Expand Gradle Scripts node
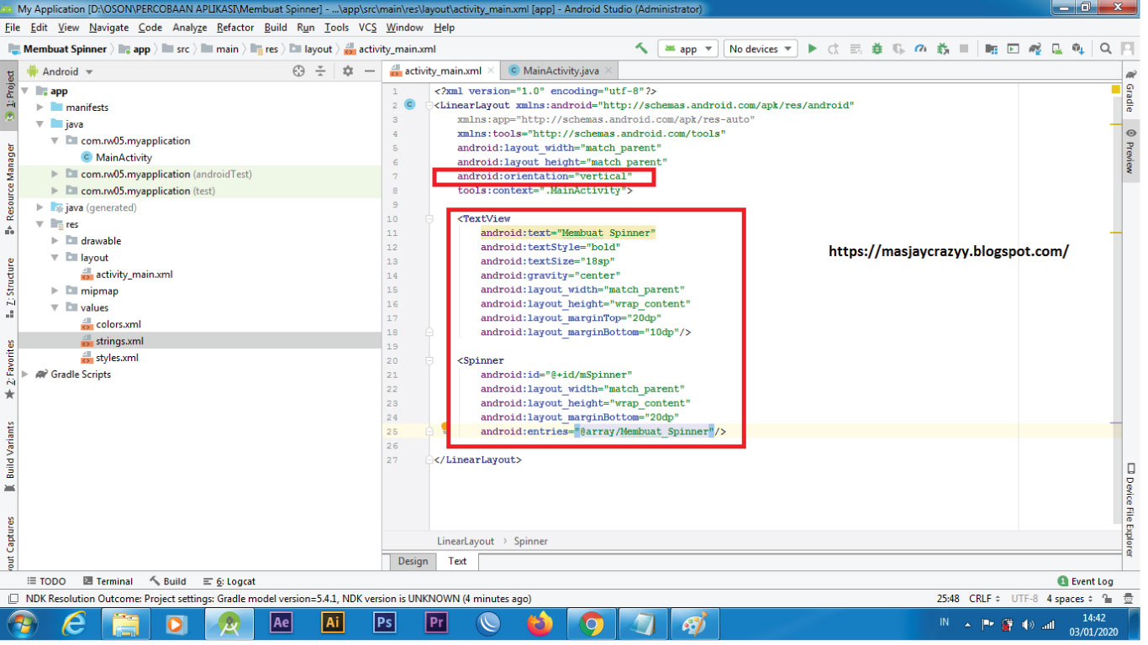 24,375
